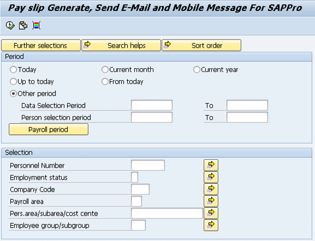Open multiple selection for Company Code
This screenshot has width=315, height=241.
tap(211, 189)
